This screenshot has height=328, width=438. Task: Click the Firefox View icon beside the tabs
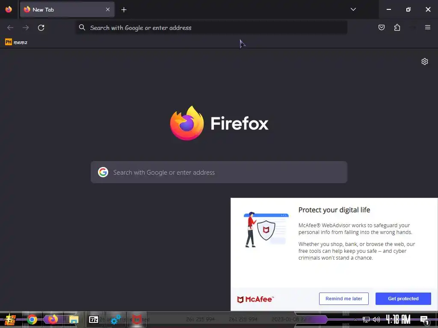coord(9,9)
